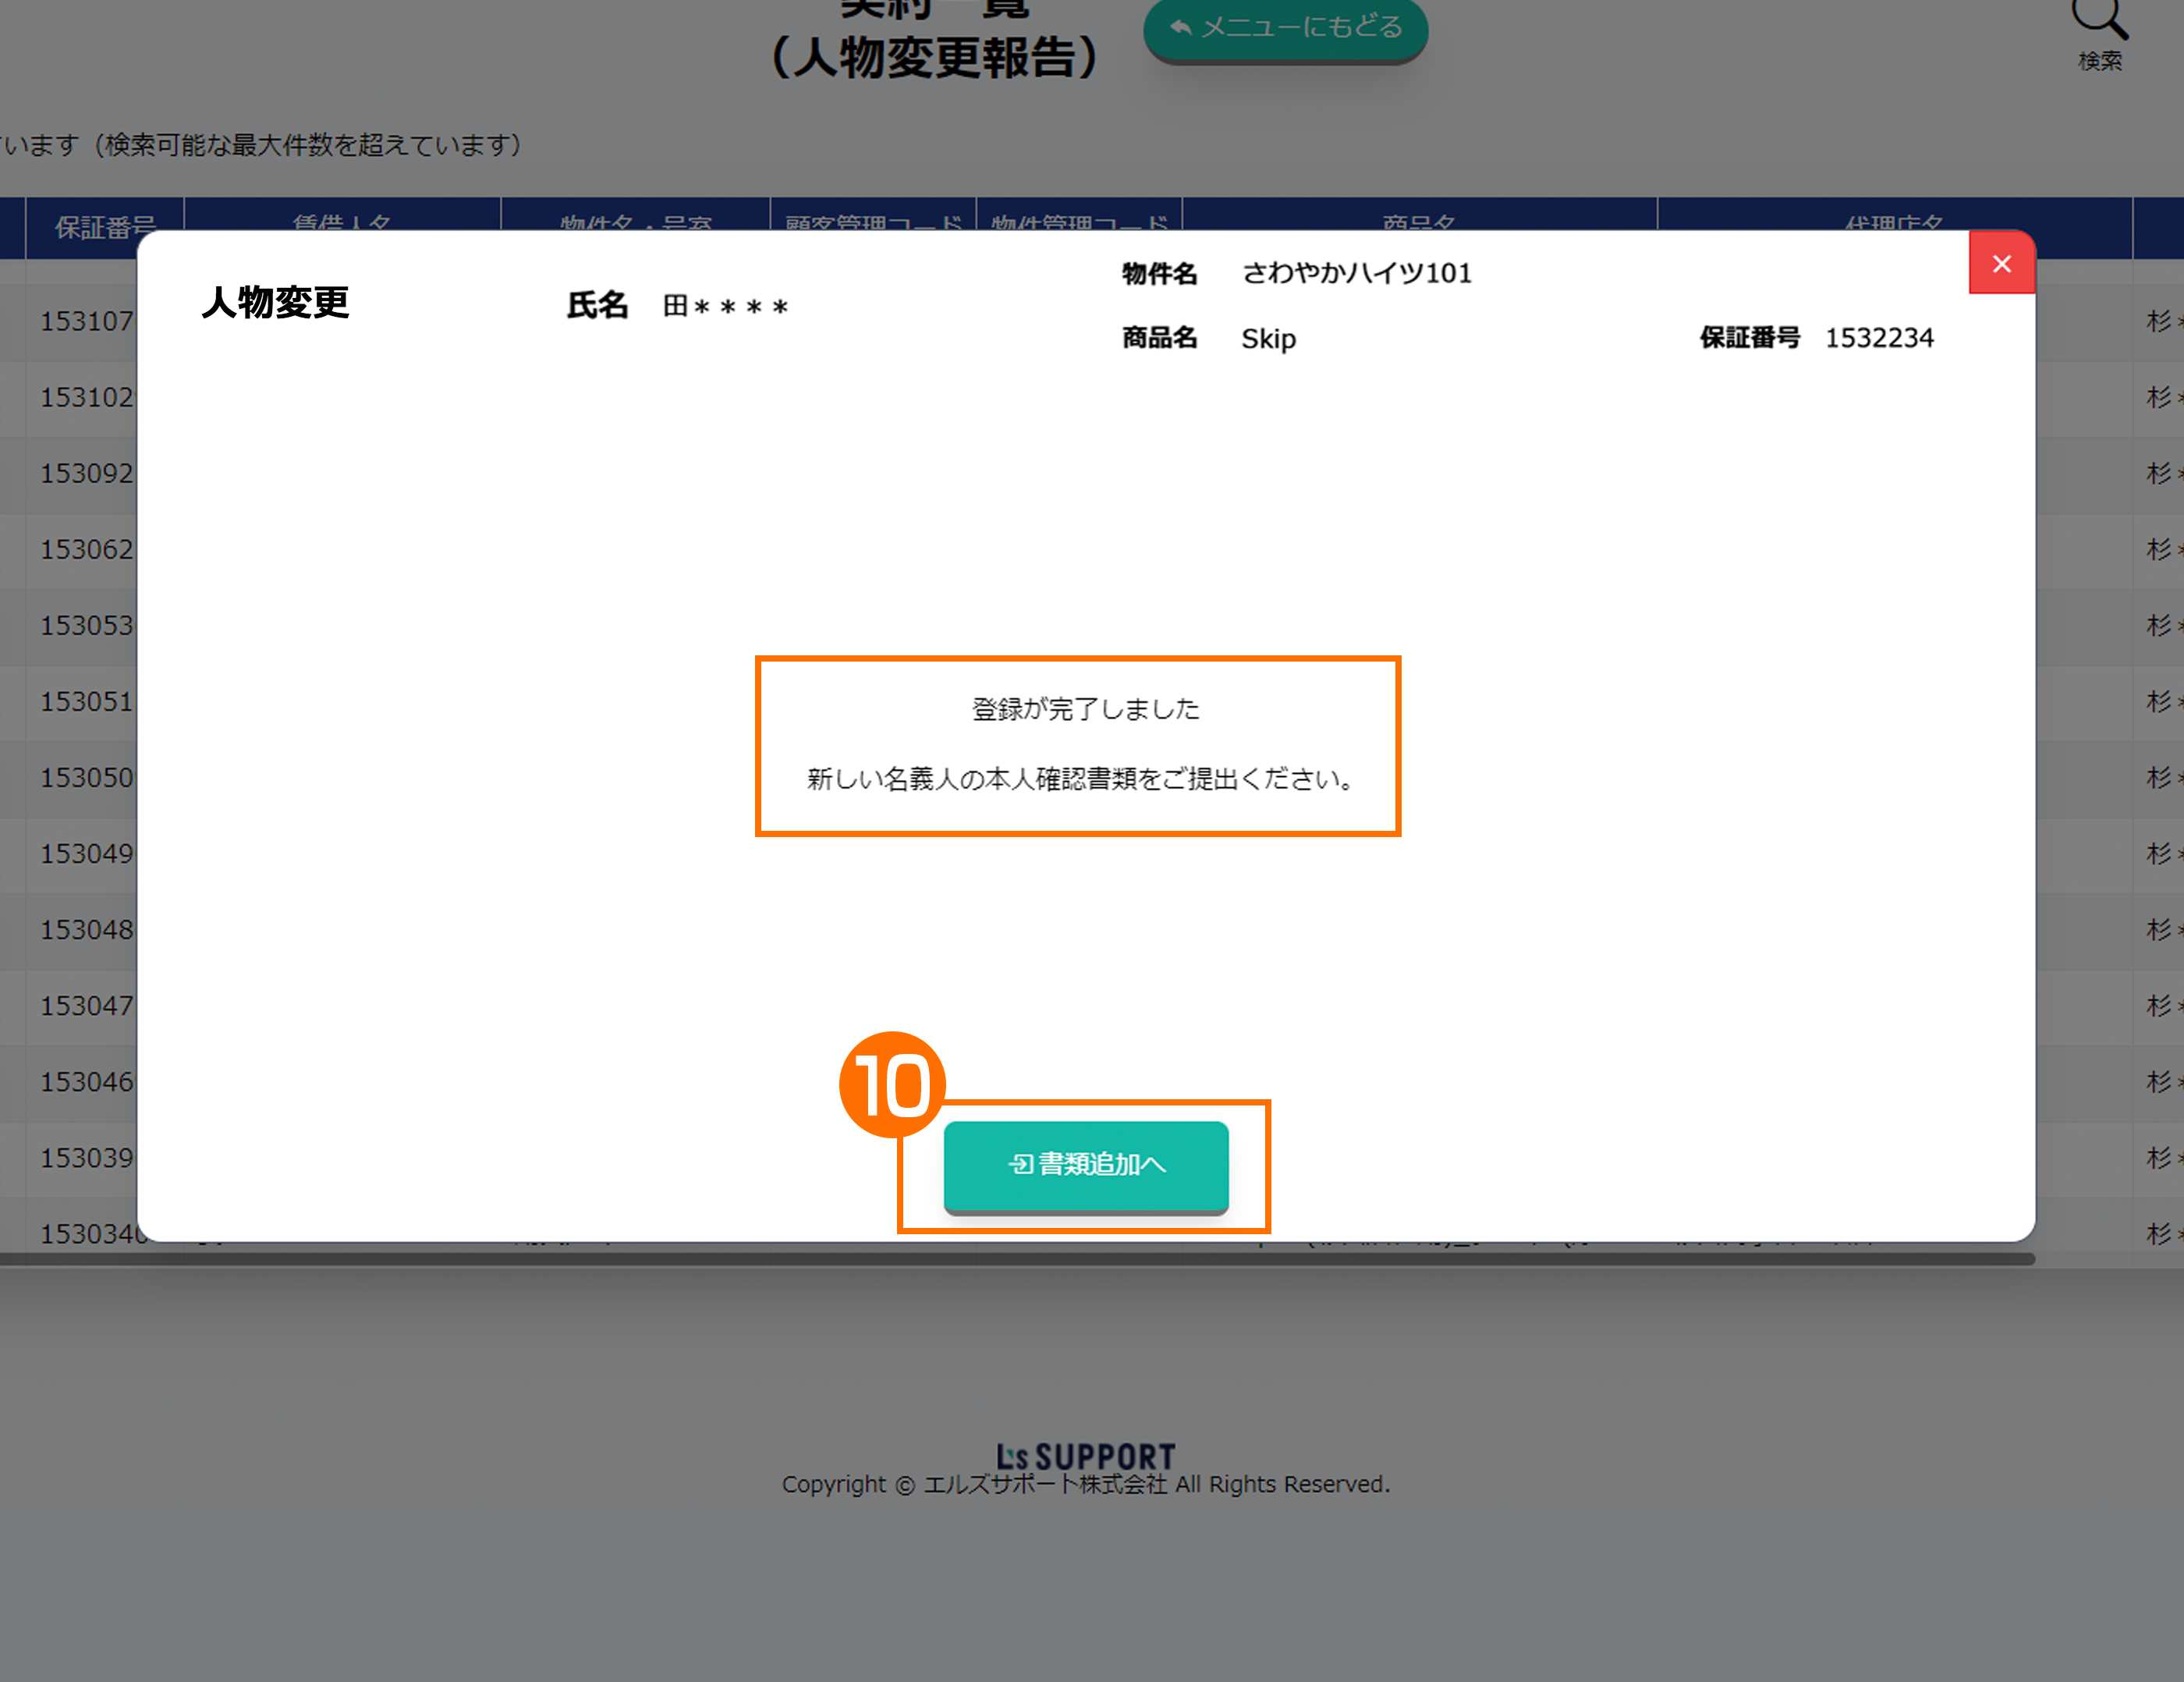
Task: Click the L's SUPPORT footer logo
Action: [1085, 1456]
